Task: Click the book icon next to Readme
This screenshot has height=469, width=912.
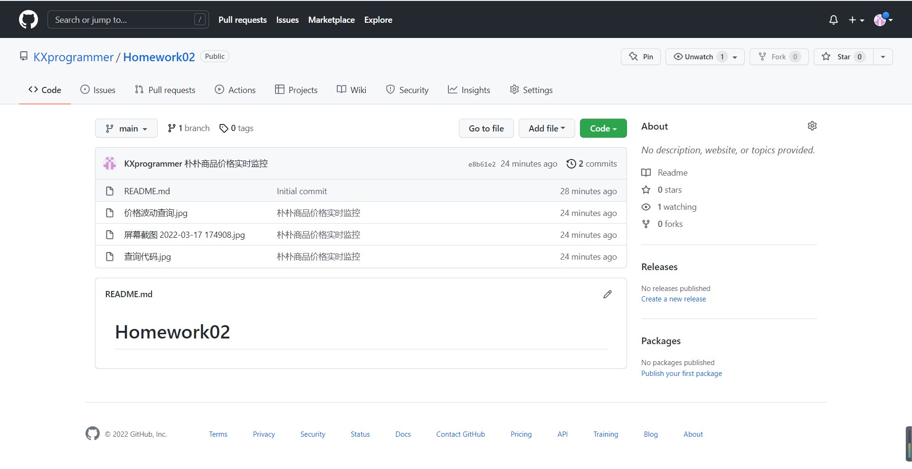Action: tap(646, 173)
